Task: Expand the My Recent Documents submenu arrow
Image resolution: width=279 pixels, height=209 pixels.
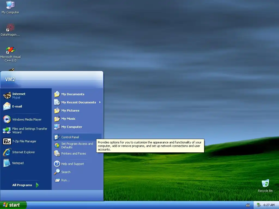Action: click(100, 102)
